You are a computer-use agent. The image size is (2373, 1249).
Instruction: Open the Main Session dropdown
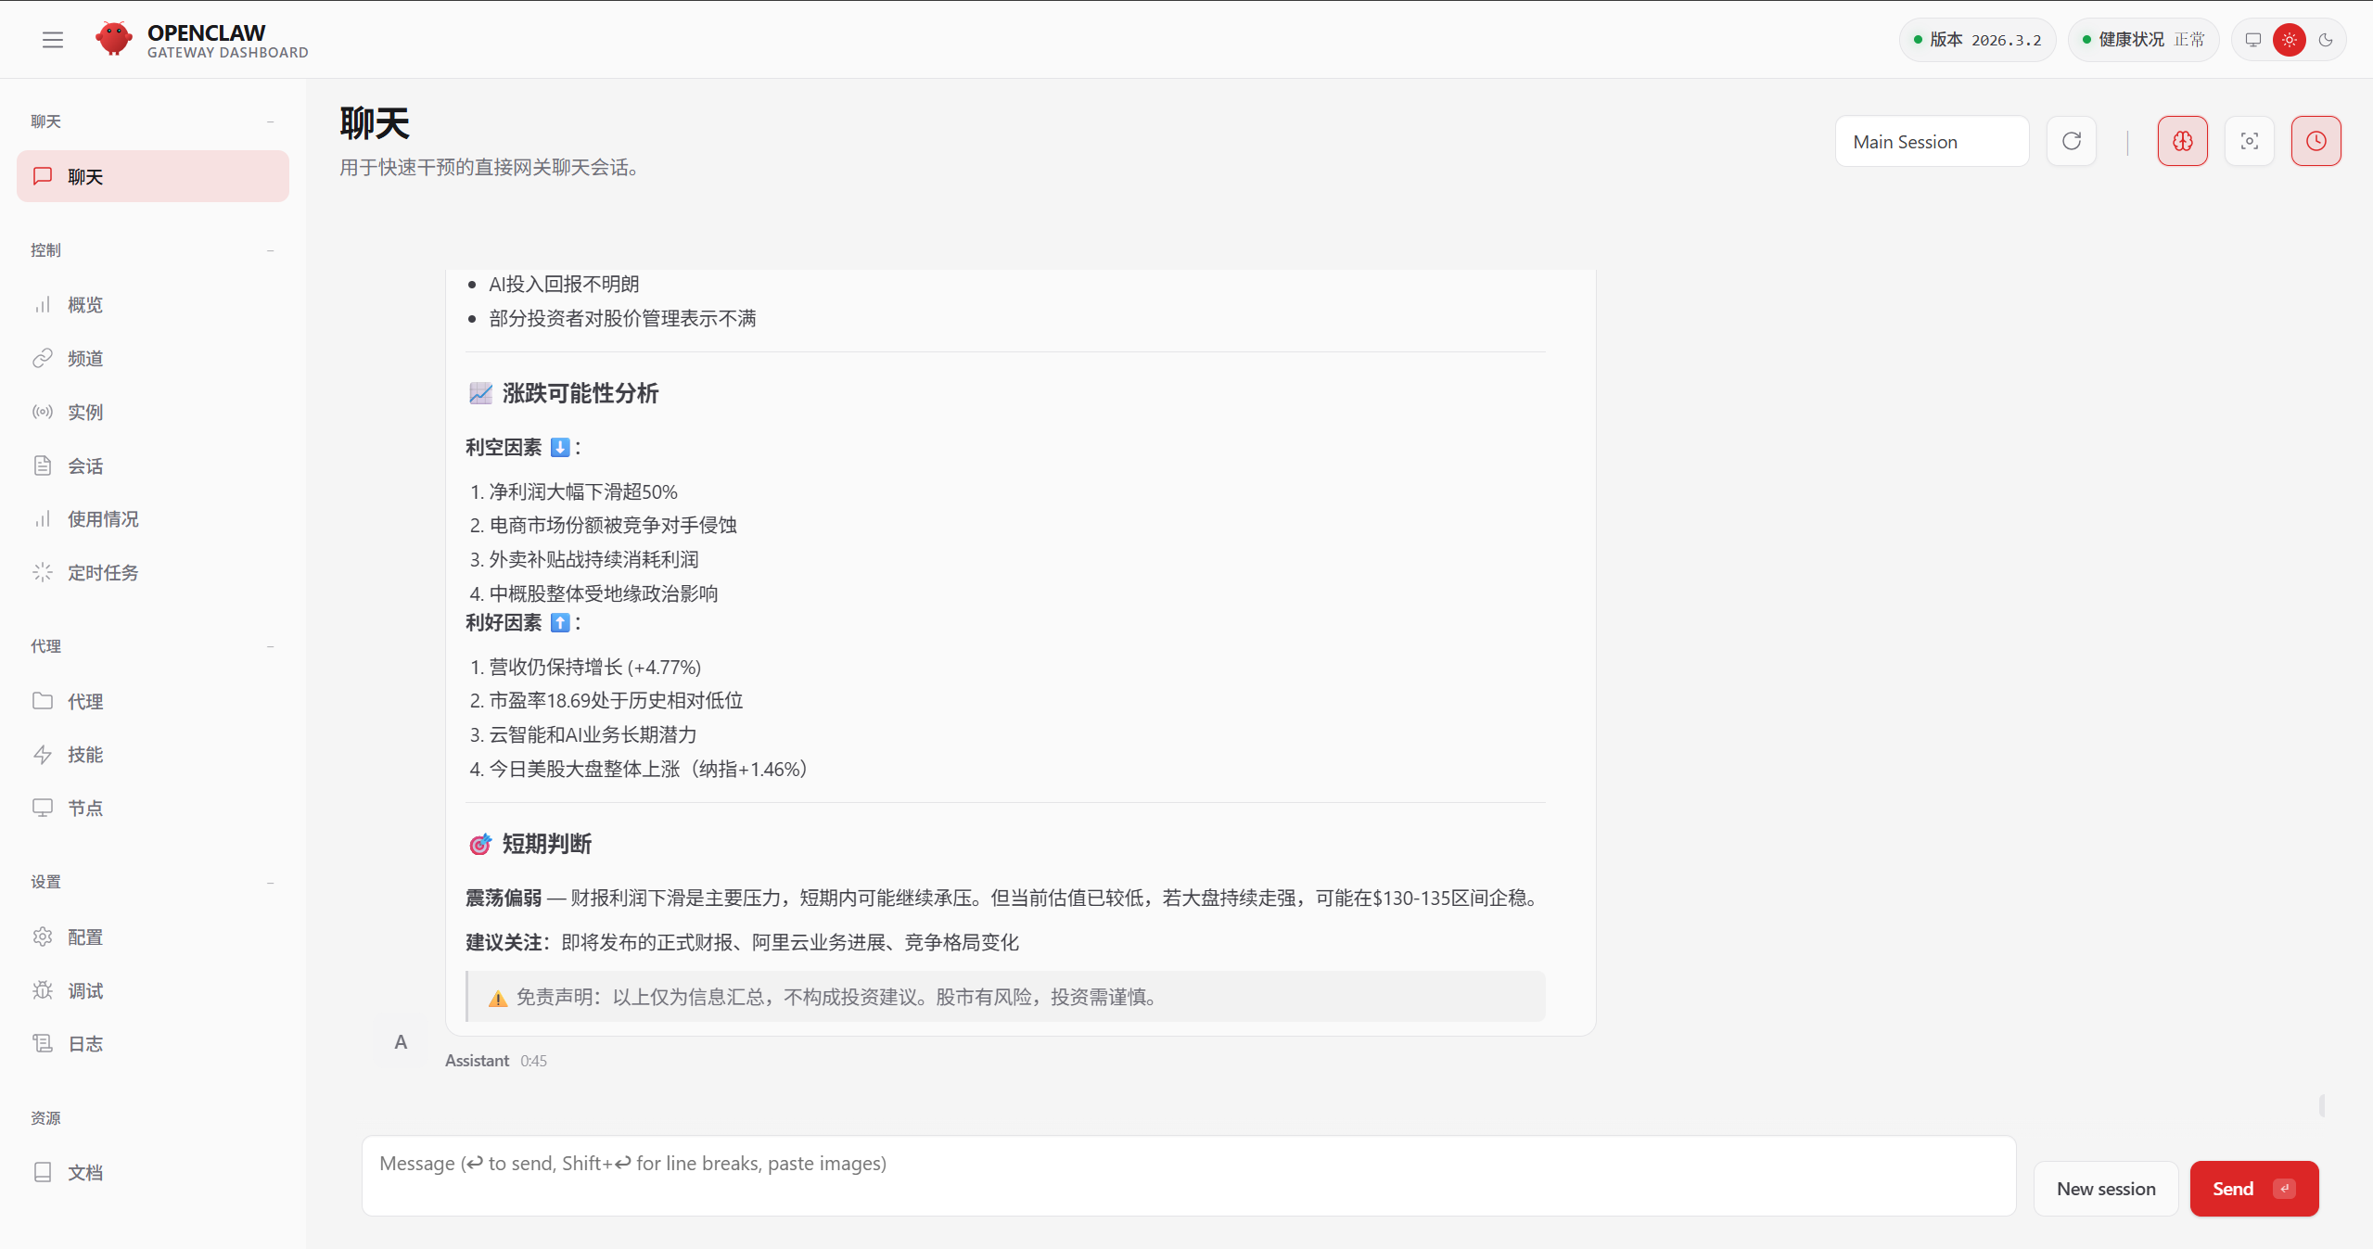(1932, 141)
